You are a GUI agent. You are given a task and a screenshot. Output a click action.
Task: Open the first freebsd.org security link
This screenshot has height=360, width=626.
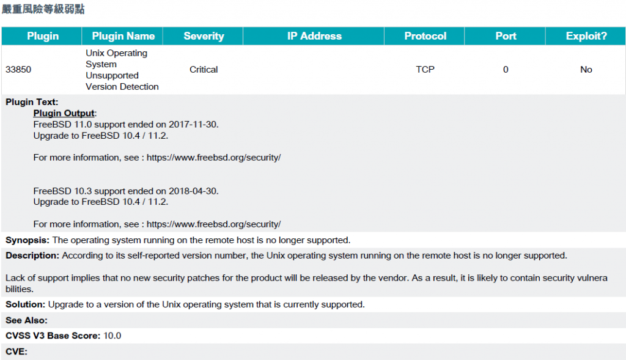(x=213, y=158)
